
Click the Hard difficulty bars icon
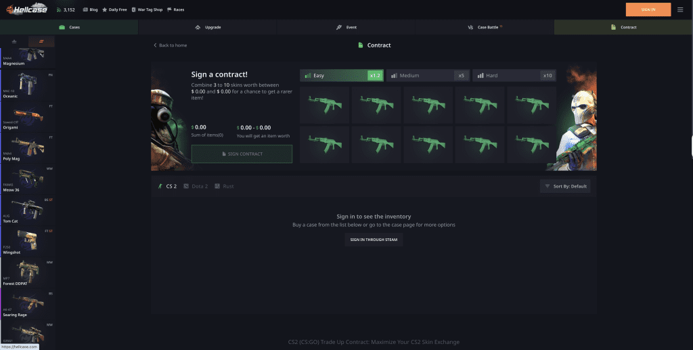480,76
